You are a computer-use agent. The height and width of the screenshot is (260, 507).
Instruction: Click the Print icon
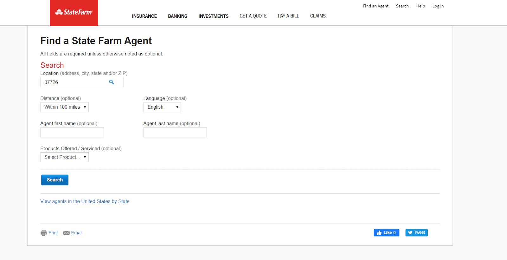[43, 233]
